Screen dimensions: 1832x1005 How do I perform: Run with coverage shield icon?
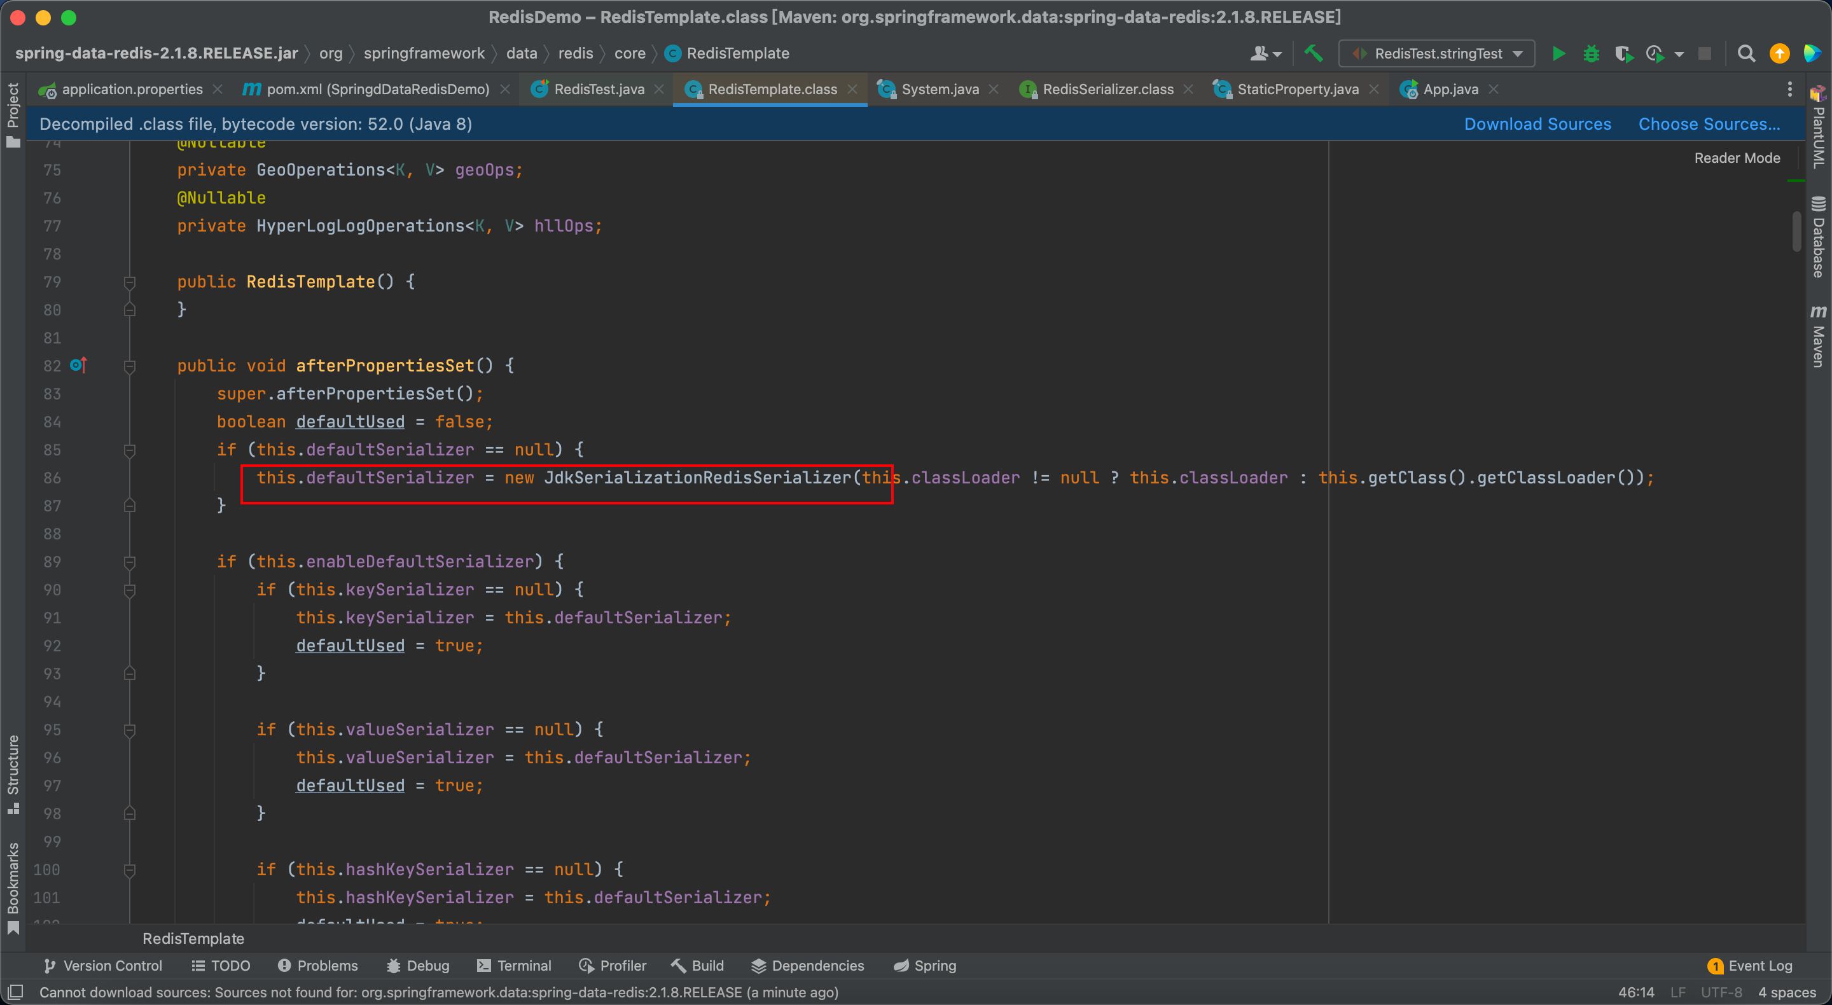tap(1623, 54)
